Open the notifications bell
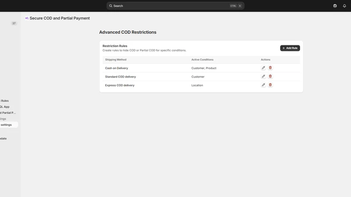The width and height of the screenshot is (351, 197). point(344,6)
